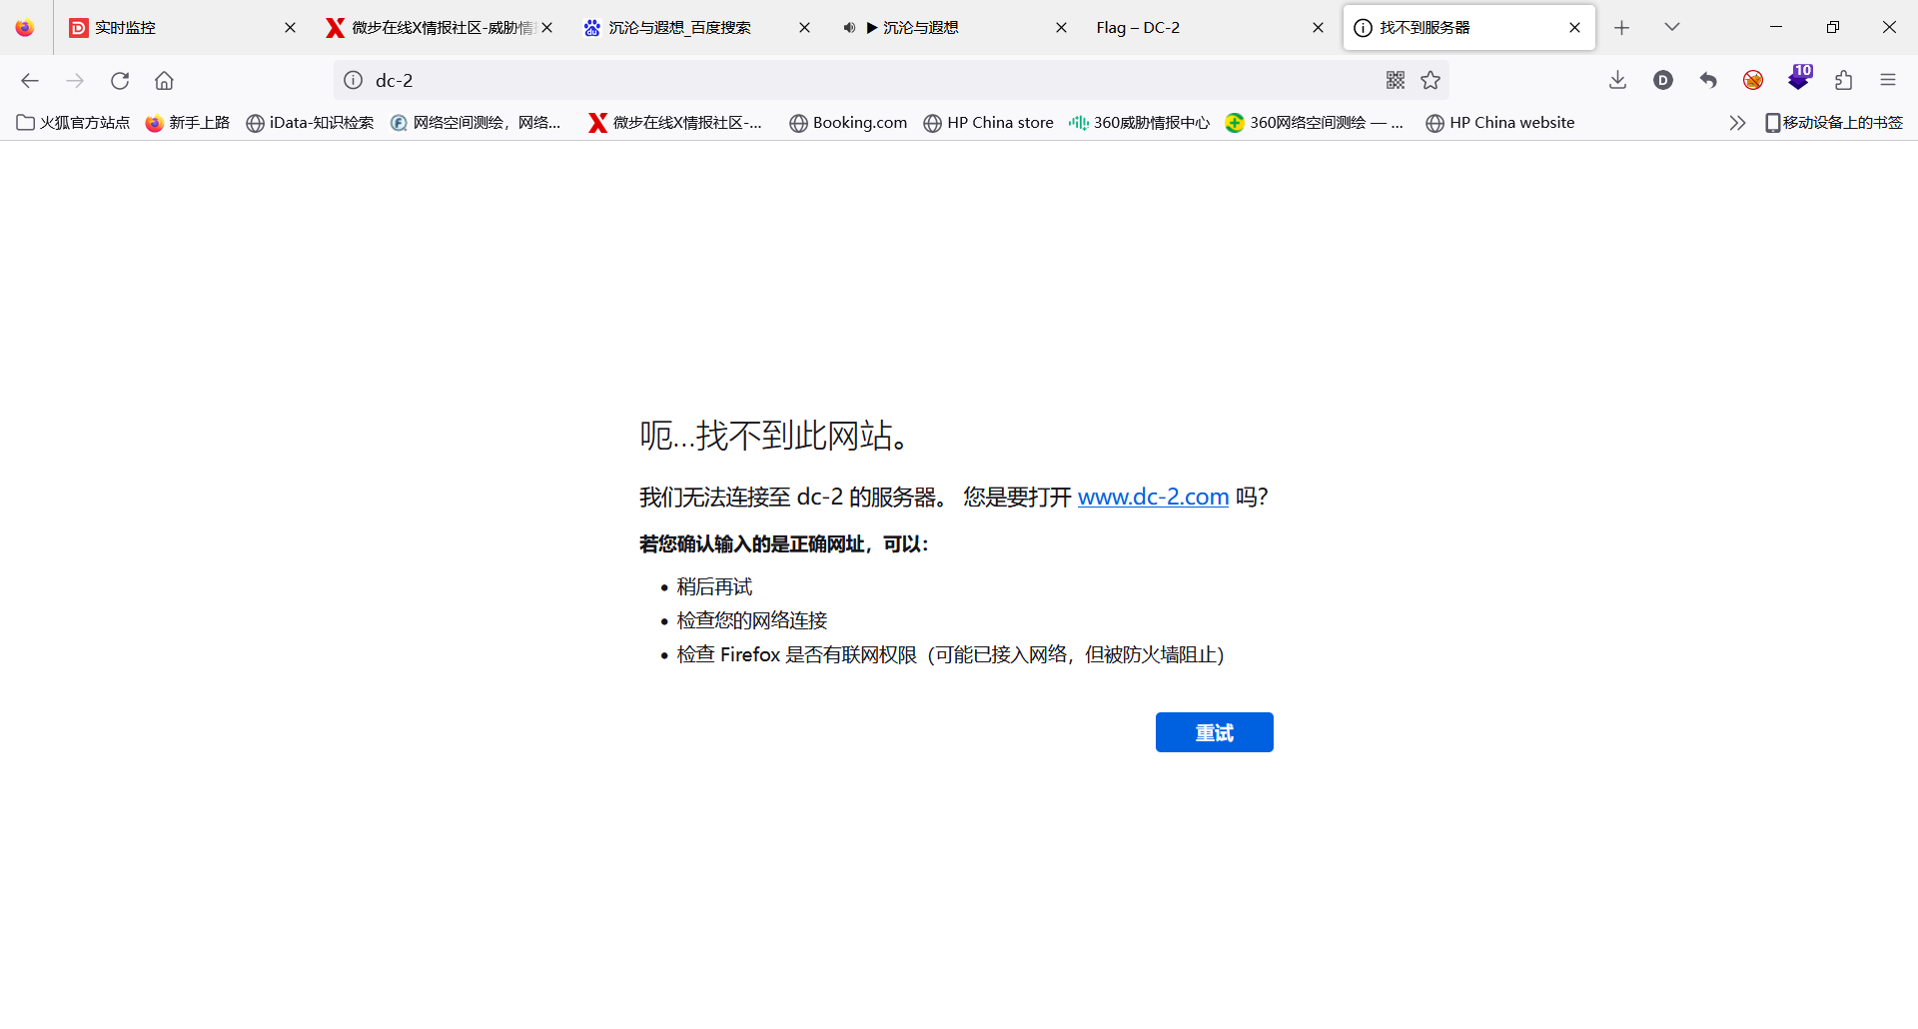
Task: Bookmark this page with the star
Action: pos(1431,81)
